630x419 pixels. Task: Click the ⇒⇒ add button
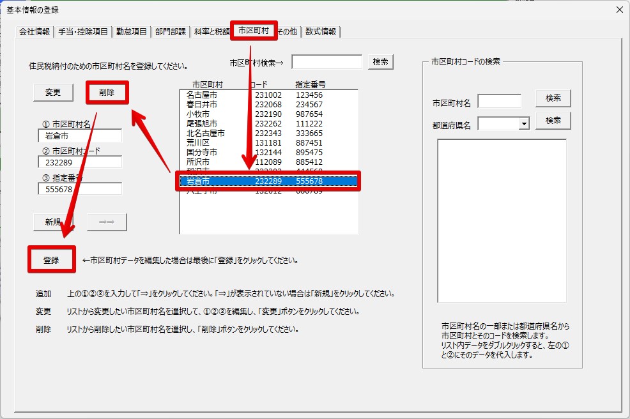pyautogui.click(x=107, y=222)
